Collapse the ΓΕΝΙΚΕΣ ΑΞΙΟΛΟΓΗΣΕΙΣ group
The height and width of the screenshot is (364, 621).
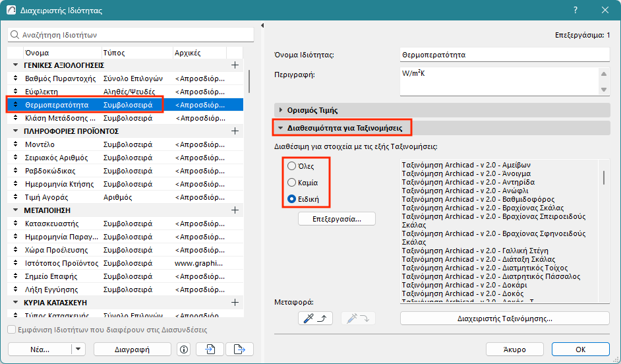coord(15,65)
